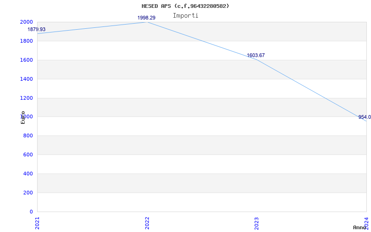Click the 1200 y-axis tick label
This screenshot has width=371, height=232.
click(x=26, y=98)
